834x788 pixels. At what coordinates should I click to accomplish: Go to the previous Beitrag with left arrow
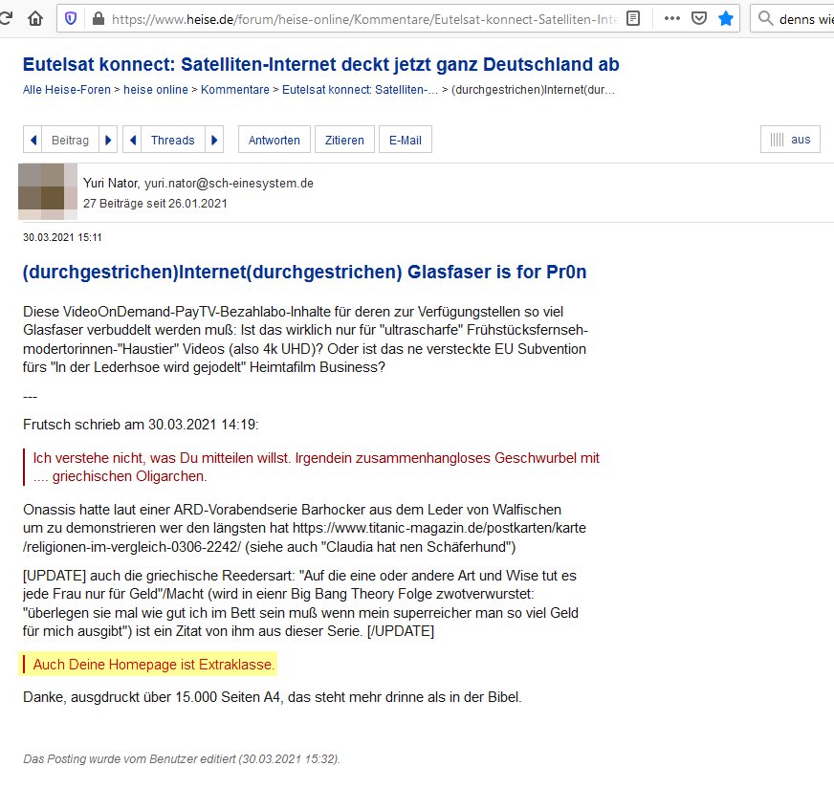(x=33, y=140)
